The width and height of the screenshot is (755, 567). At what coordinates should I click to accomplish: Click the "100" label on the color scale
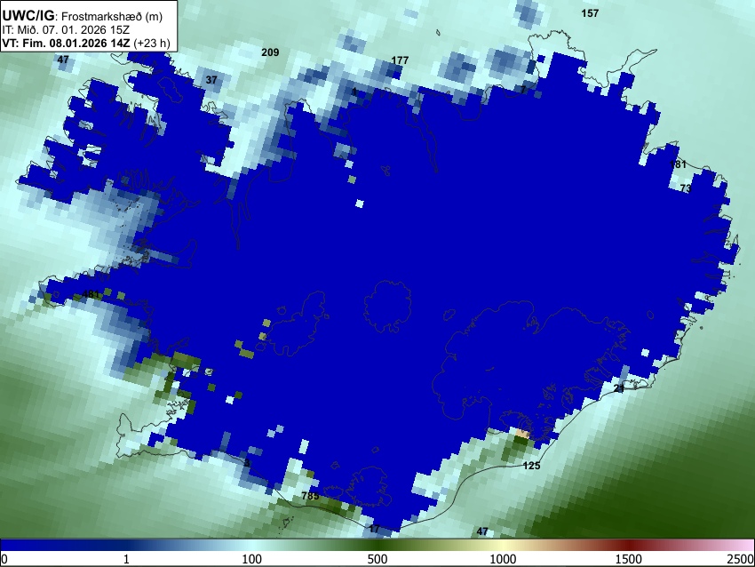point(251,559)
